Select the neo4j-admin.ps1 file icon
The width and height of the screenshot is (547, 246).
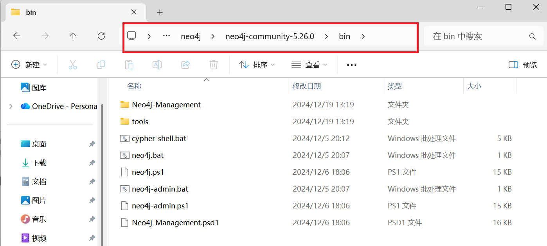tap(125, 206)
